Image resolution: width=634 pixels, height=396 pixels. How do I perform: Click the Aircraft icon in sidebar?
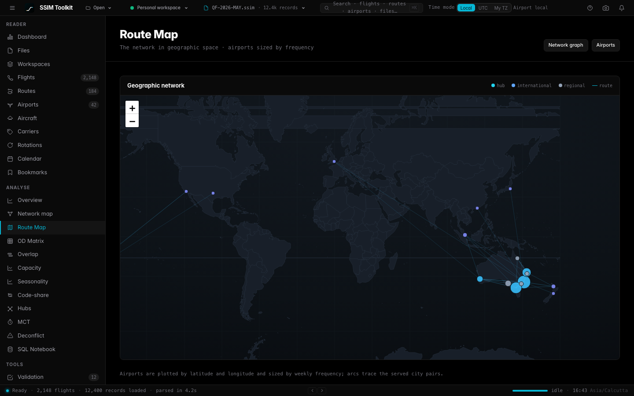click(x=10, y=118)
